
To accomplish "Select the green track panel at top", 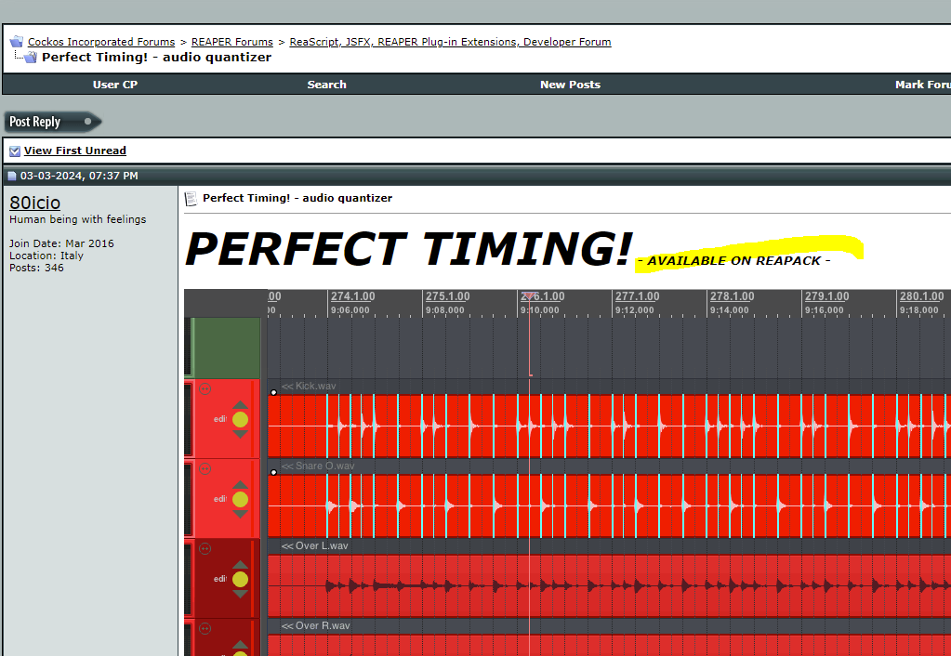I will tap(226, 348).
